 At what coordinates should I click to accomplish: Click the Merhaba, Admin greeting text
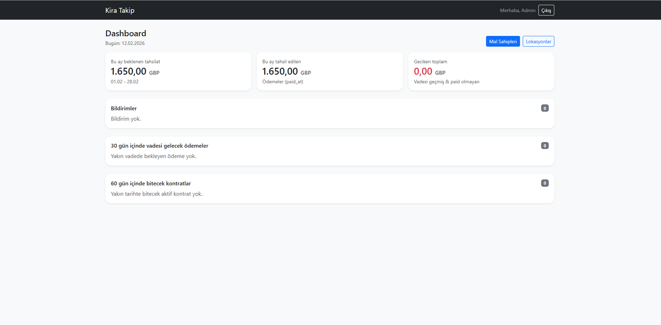tap(517, 10)
